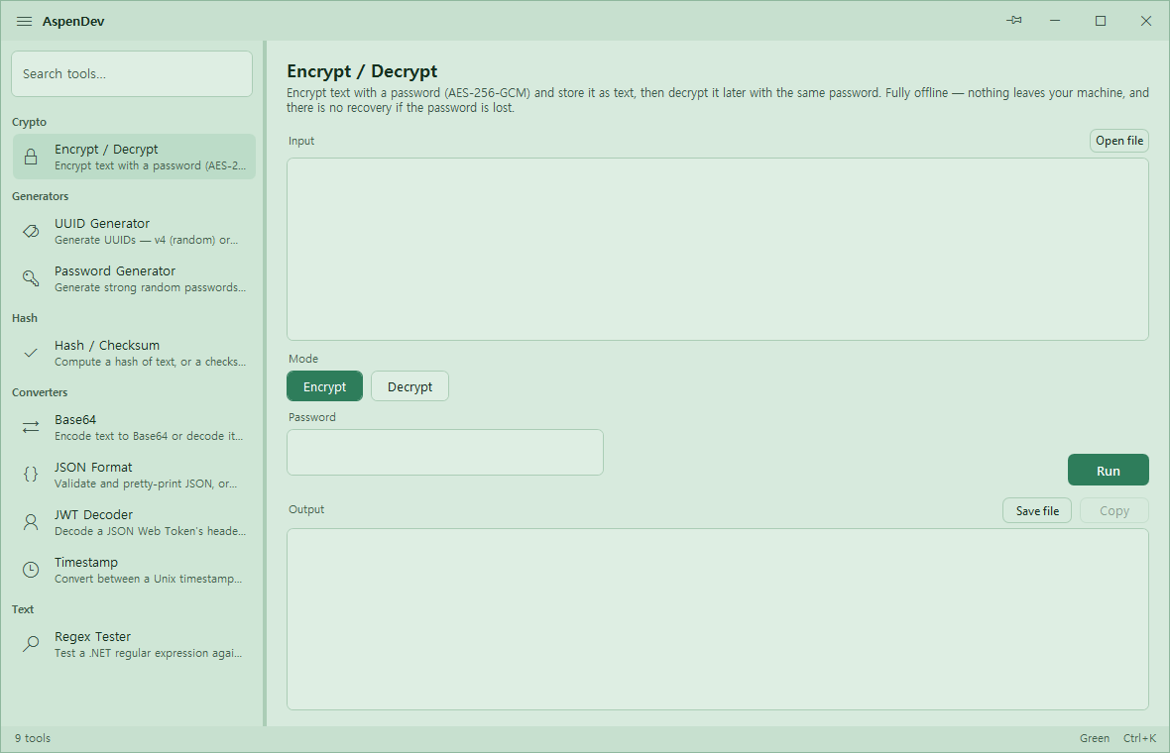The image size is (1170, 753).
Task: Click the AspenDev title text
Action: point(73,21)
